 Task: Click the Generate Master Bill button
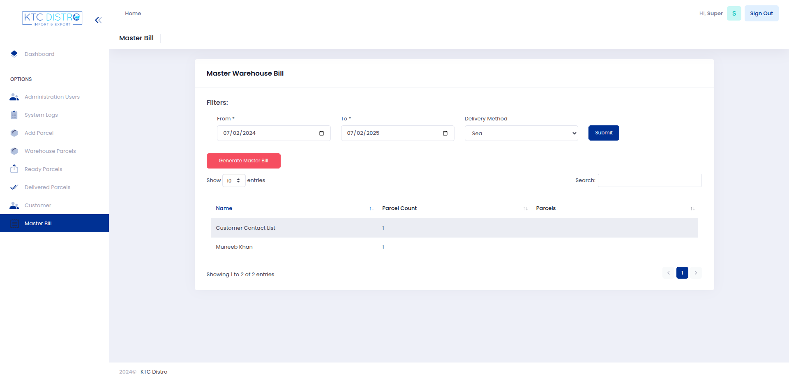point(243,161)
